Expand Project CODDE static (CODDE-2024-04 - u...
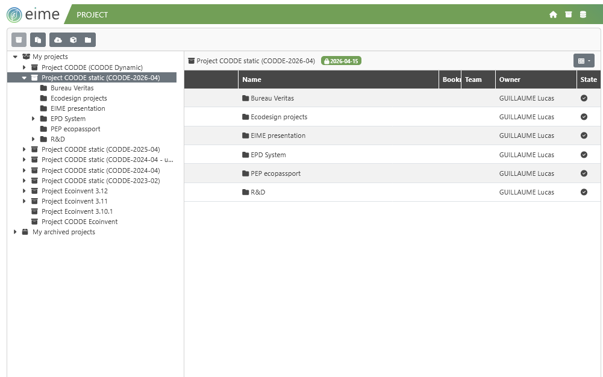The width and height of the screenshot is (603, 377). point(24,160)
